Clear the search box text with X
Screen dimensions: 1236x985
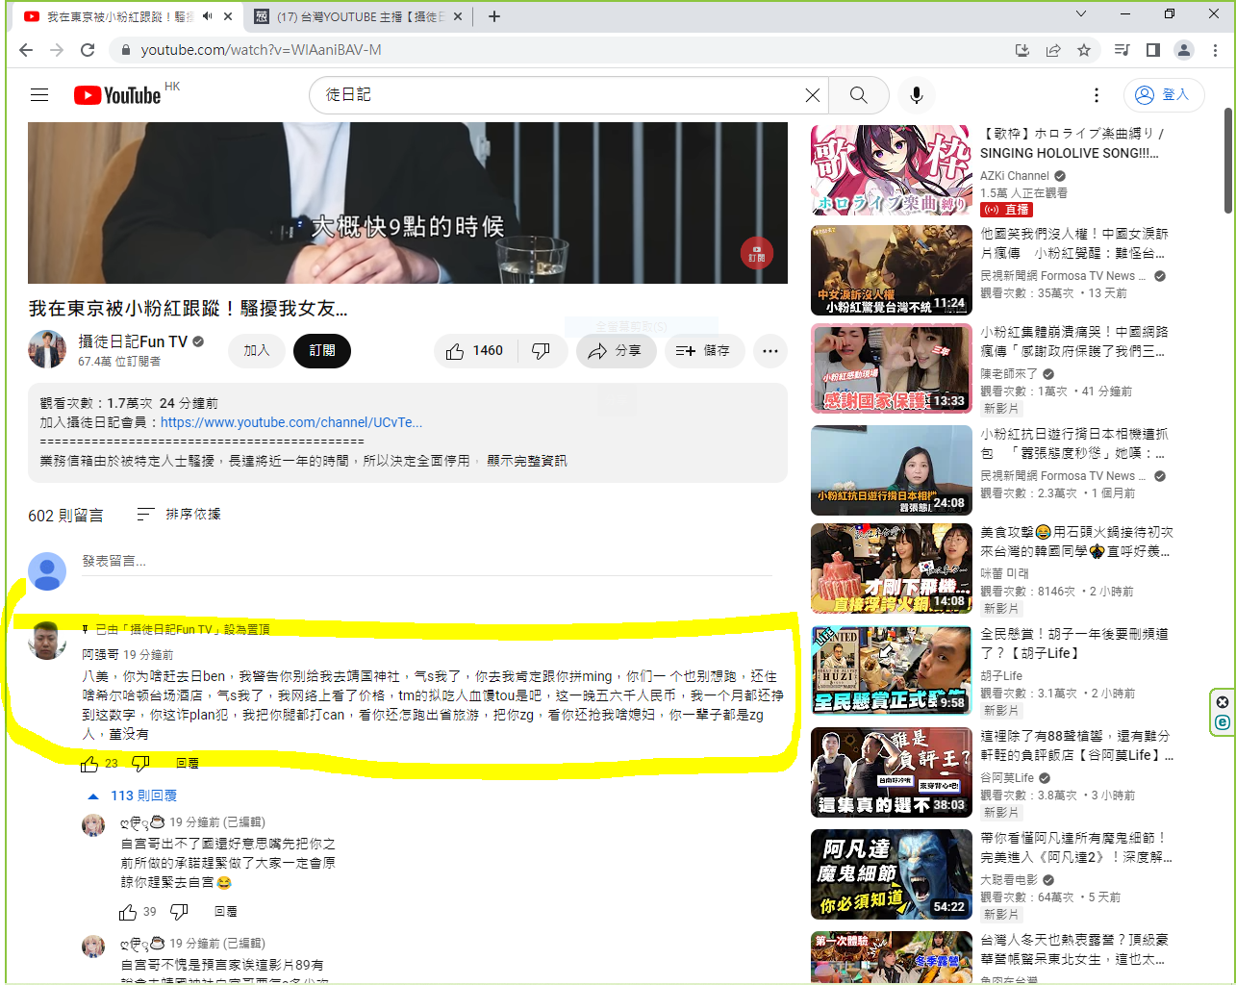813,95
